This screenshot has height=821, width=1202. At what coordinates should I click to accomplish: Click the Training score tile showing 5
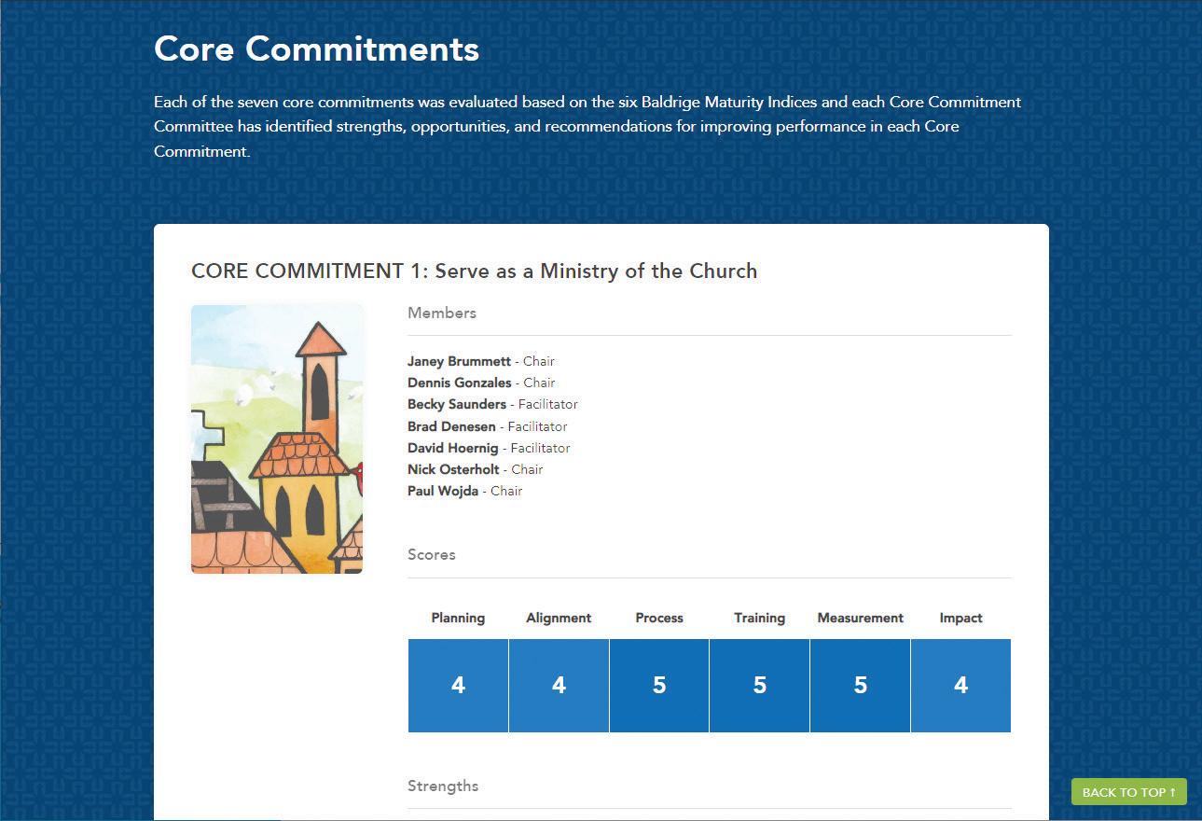[x=759, y=686]
